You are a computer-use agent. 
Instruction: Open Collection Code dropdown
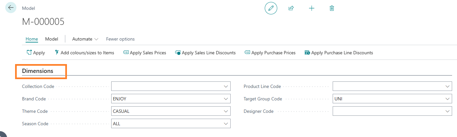pyautogui.click(x=226, y=87)
